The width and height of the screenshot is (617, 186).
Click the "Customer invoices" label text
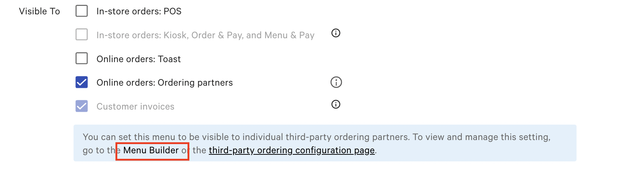click(x=135, y=107)
